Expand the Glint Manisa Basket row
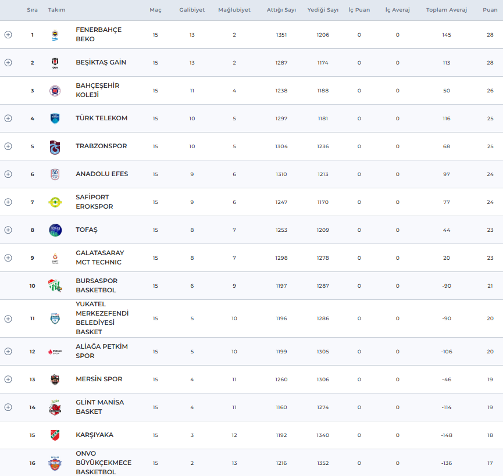Viewport: 503px width, 476px height. [x=8, y=407]
